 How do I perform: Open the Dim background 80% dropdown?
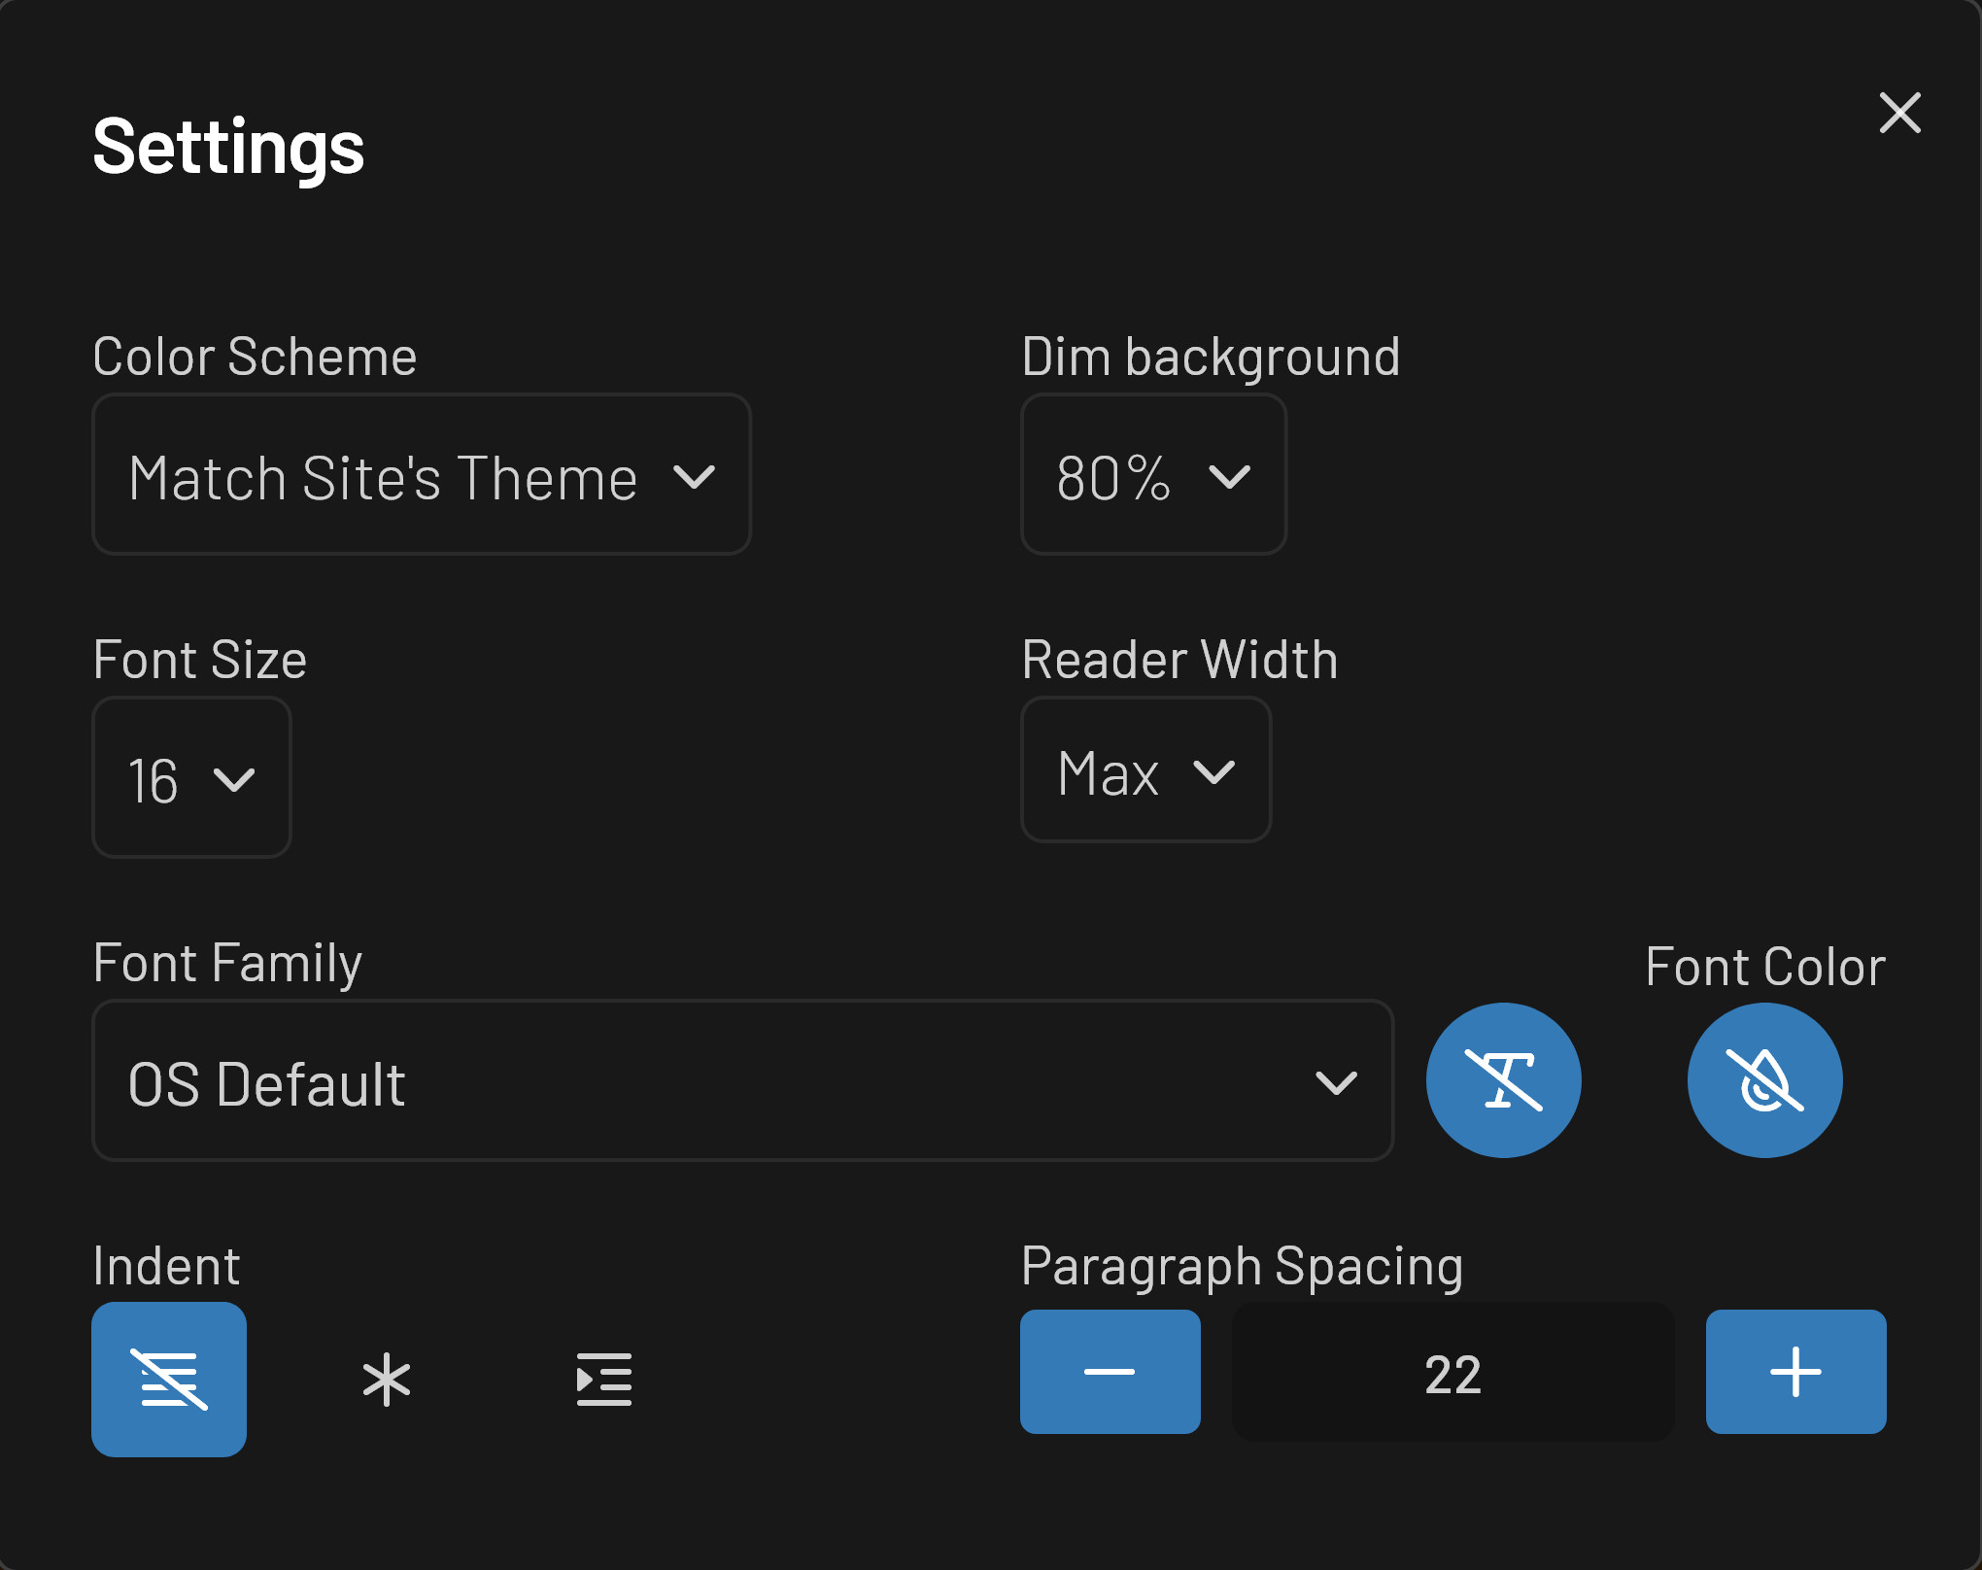[x=1153, y=474]
